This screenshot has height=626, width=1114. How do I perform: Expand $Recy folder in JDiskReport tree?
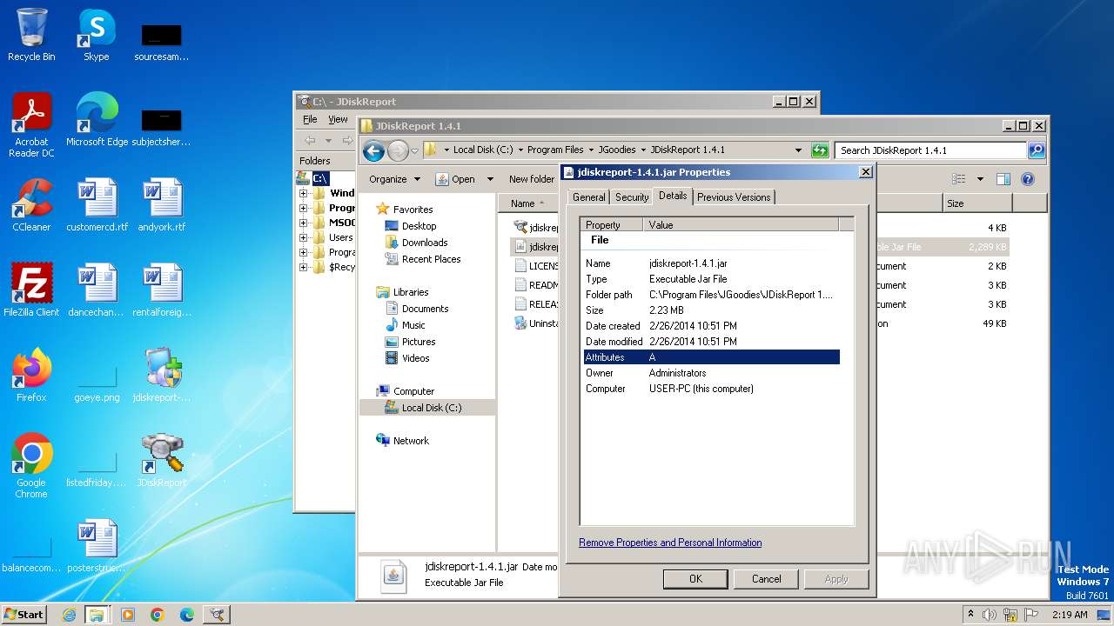(x=303, y=267)
